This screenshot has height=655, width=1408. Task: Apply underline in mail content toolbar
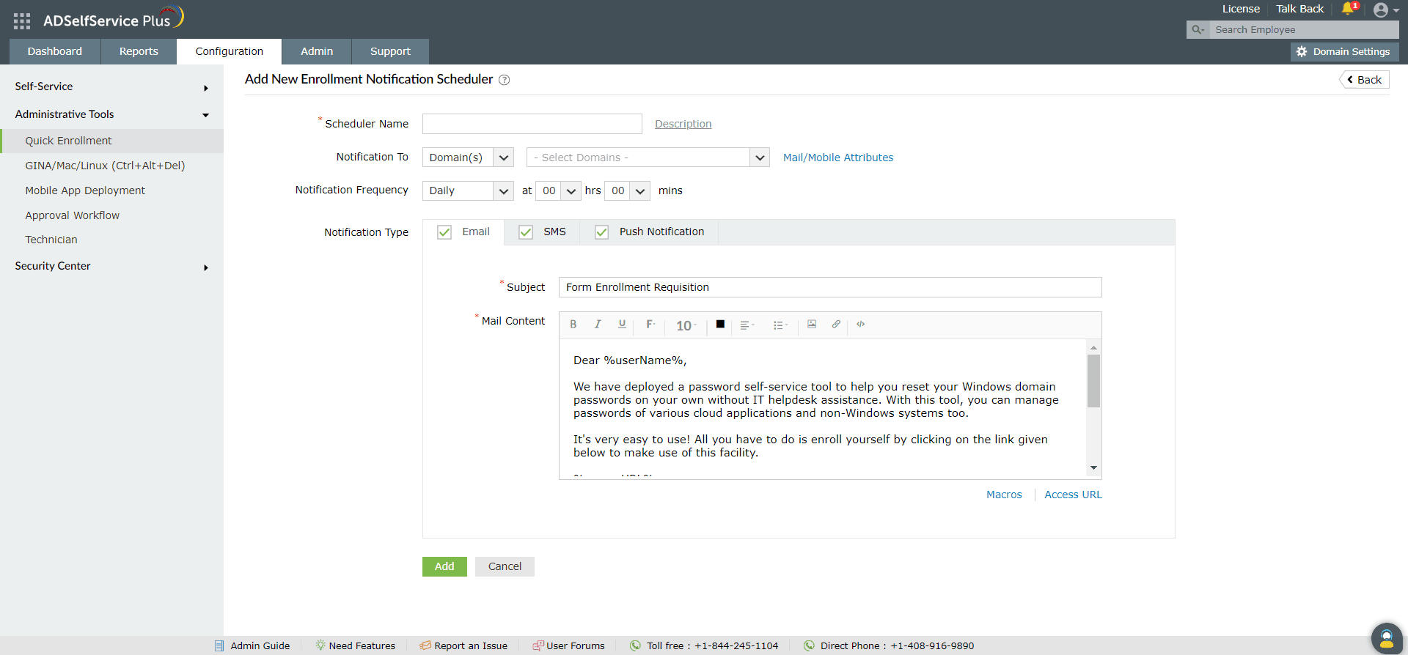(622, 325)
